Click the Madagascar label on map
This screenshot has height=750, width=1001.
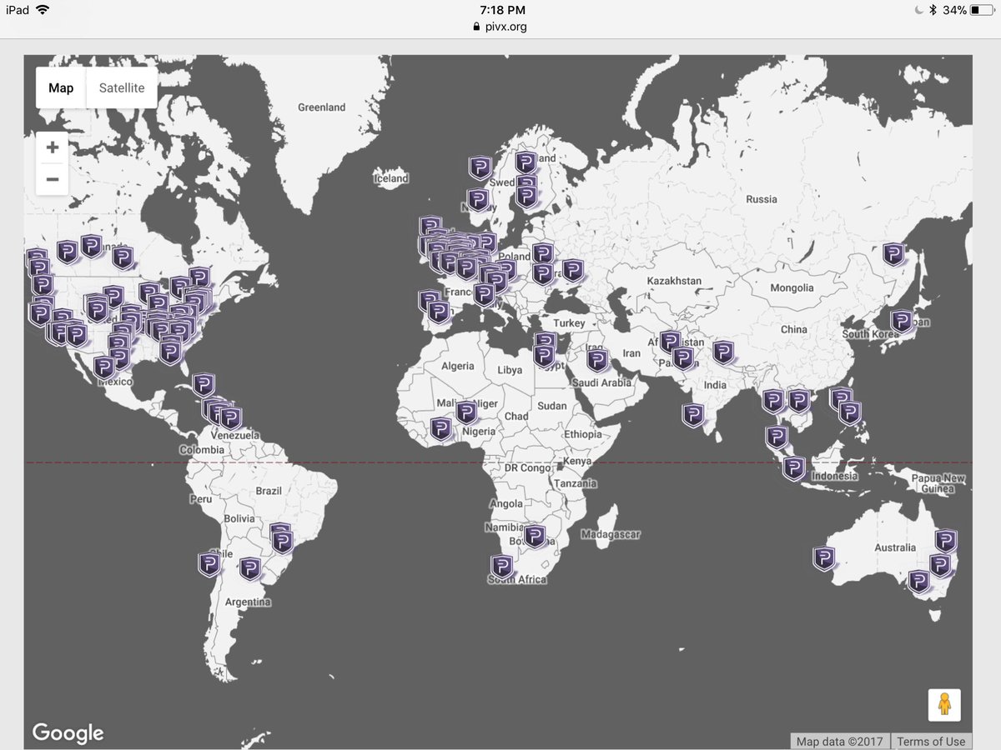point(611,534)
